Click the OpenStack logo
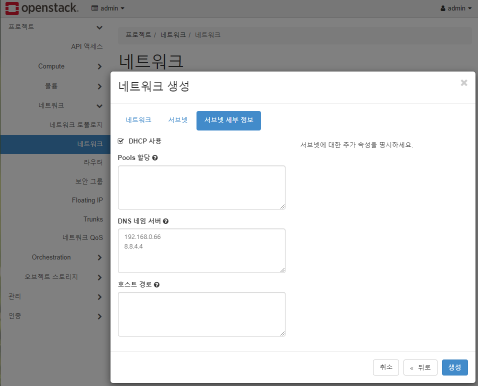 pyautogui.click(x=42, y=8)
